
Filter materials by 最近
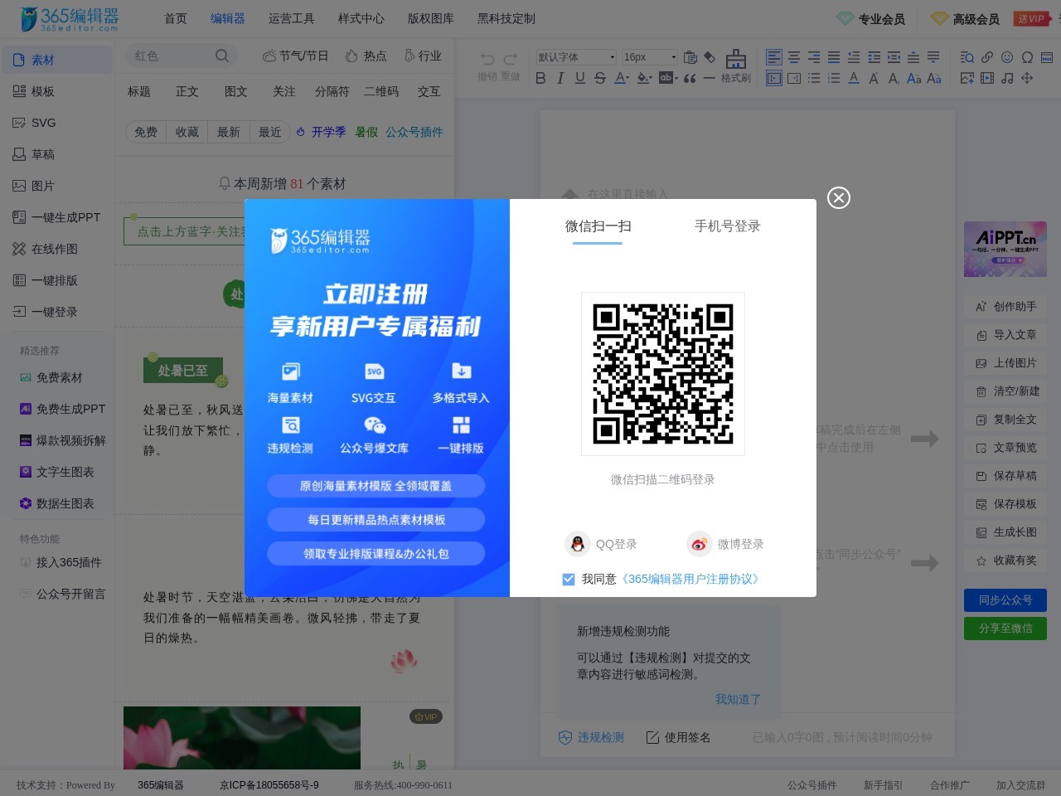click(x=270, y=132)
